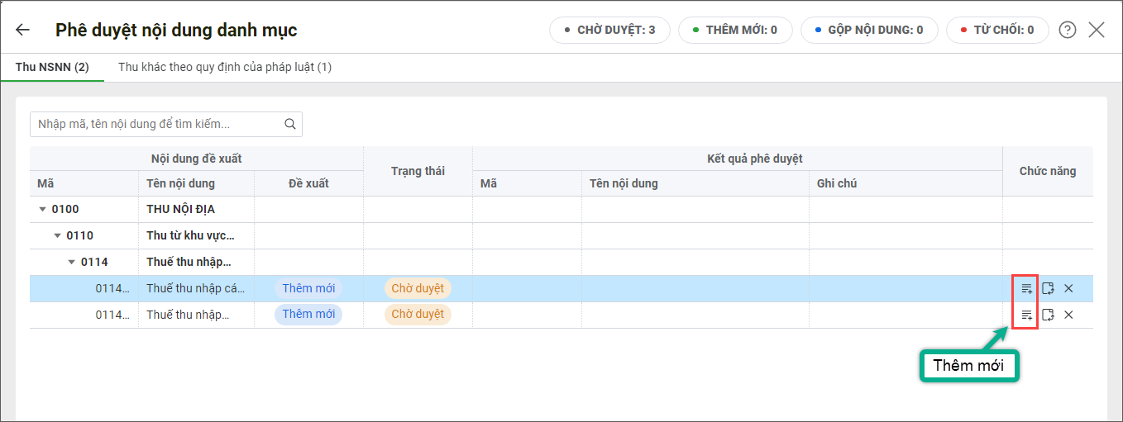This screenshot has height=422, width=1123.
Task: Collapse the 0110 tree node
Action: [58, 236]
